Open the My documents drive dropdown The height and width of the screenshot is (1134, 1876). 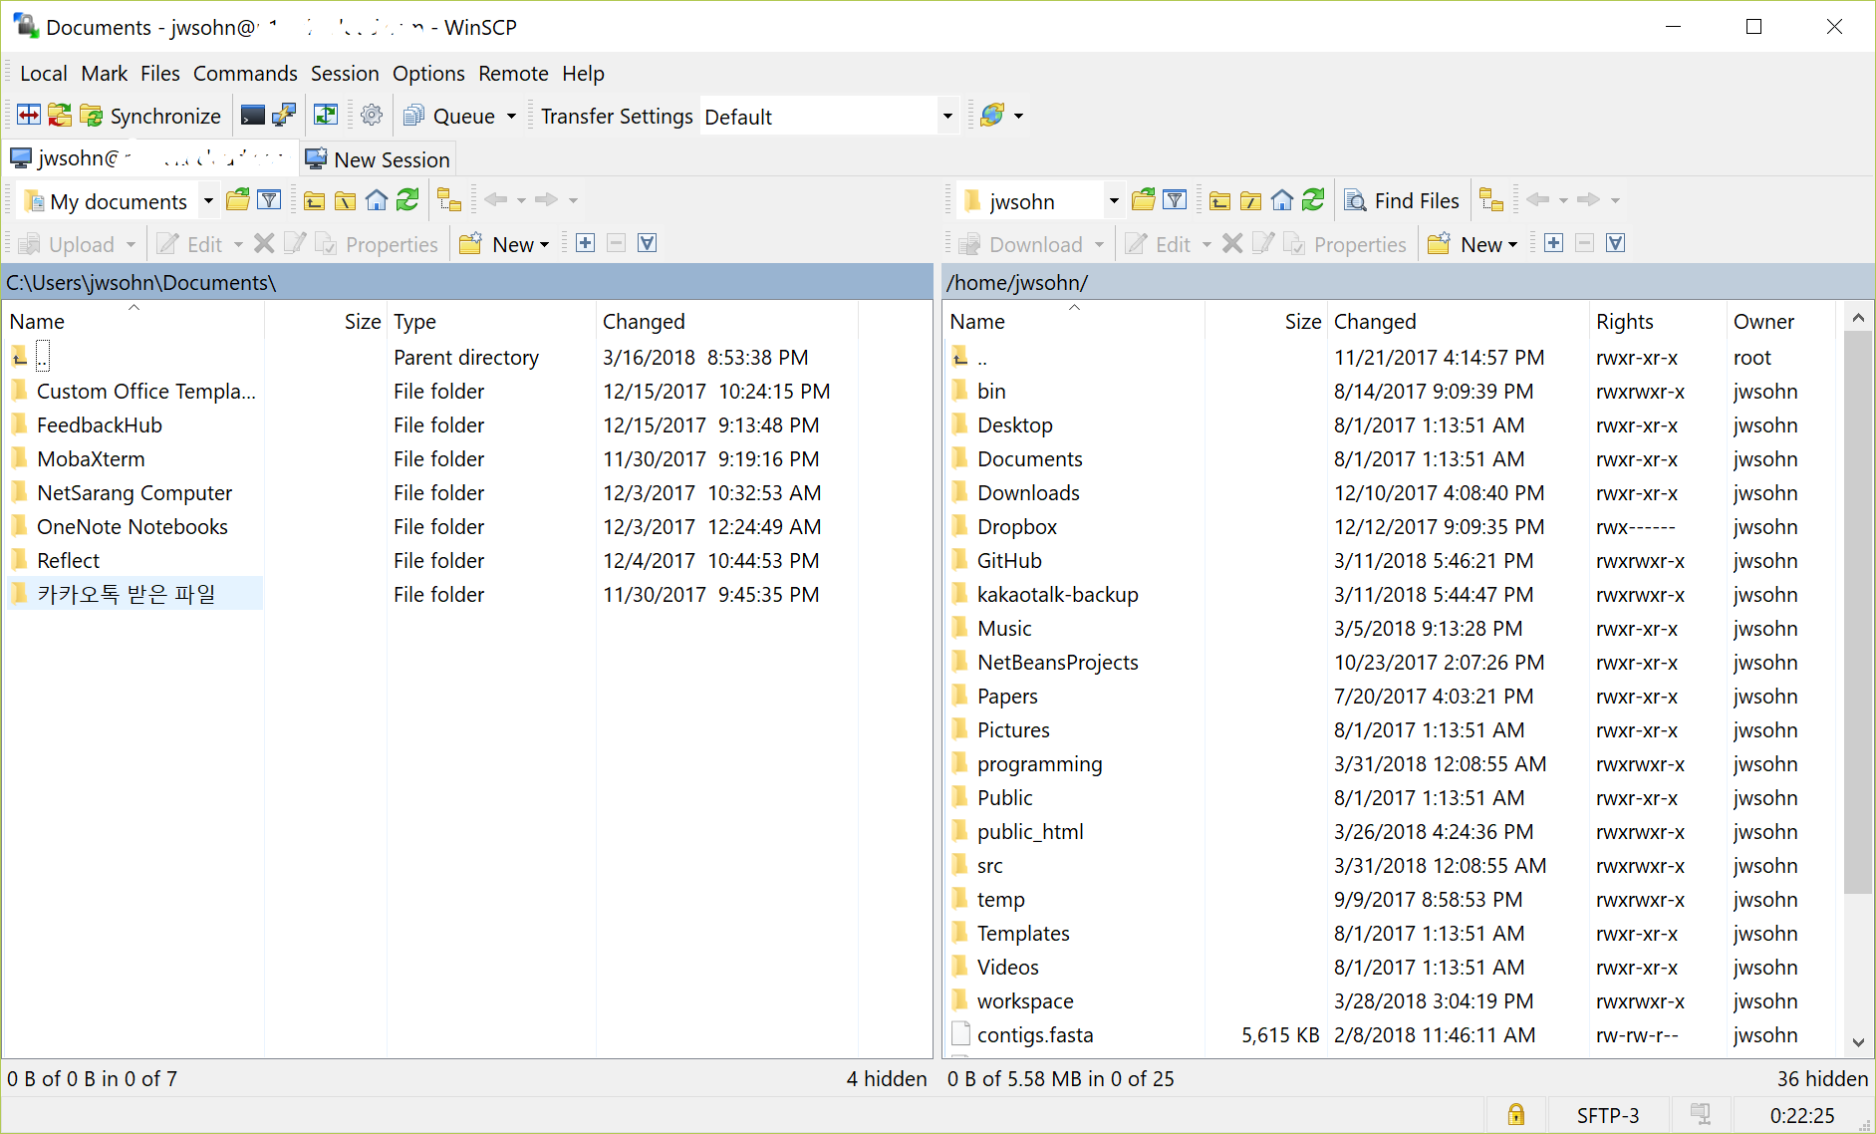point(208,200)
